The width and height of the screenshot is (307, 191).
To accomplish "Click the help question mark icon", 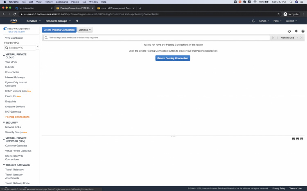I will click(x=303, y=31).
